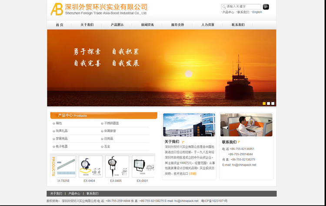The image size is (326, 206).
Task: Click the go search button
Action: tap(266, 7)
